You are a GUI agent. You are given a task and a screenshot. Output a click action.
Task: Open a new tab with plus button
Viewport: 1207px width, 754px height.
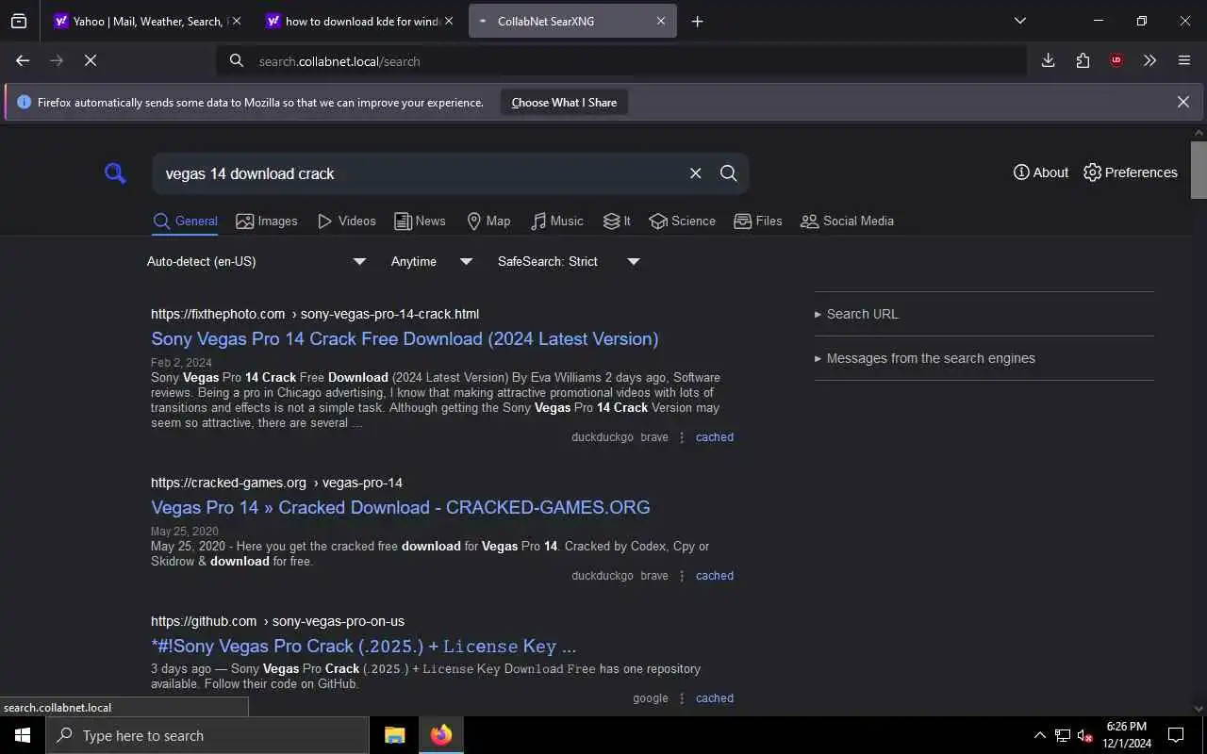(697, 21)
